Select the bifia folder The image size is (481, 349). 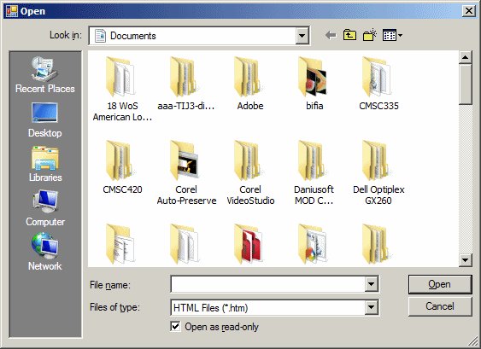pos(314,84)
